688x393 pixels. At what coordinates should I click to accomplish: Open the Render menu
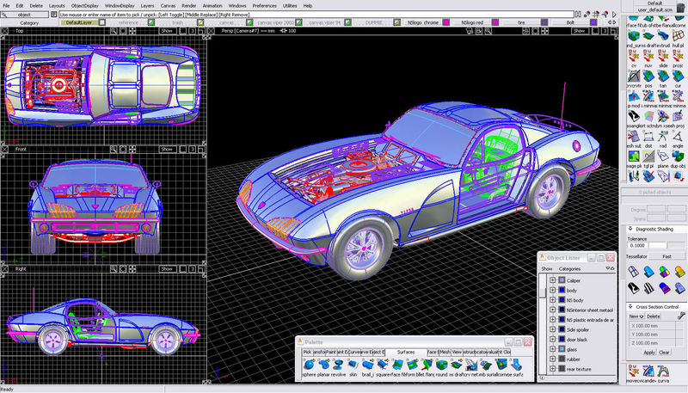click(188, 6)
